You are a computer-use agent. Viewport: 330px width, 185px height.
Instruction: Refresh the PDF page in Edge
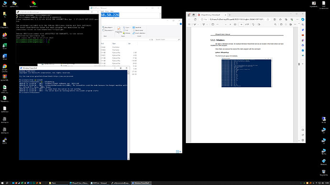[x=195, y=19]
